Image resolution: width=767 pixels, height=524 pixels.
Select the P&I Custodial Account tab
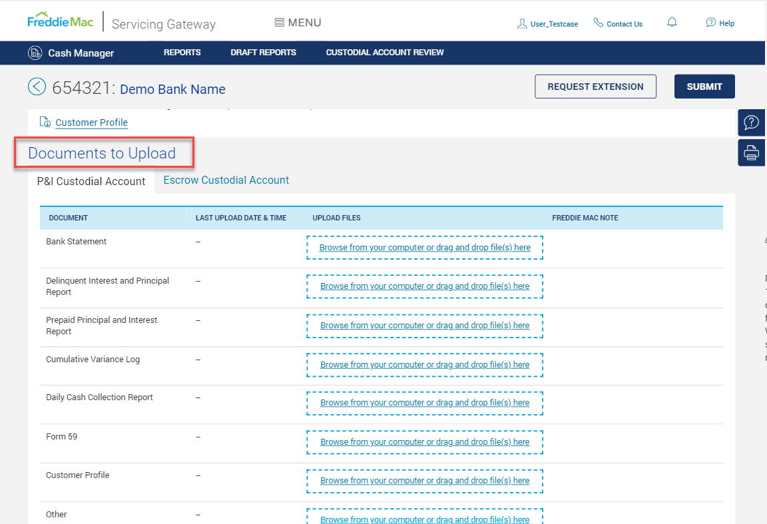91,181
